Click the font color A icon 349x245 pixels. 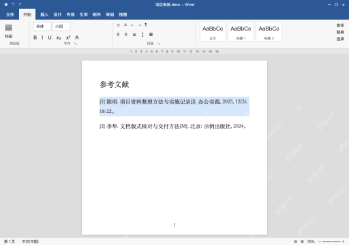point(77,37)
